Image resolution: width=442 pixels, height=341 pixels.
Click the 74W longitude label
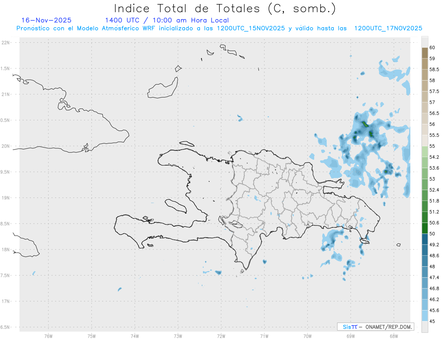[135, 336]
